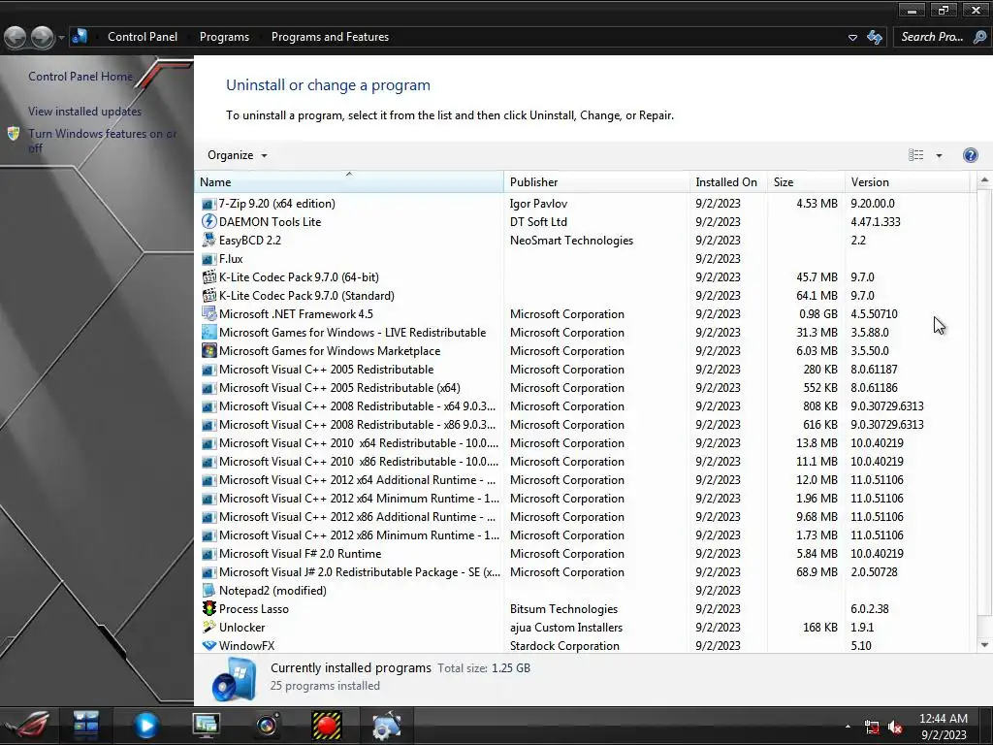The height and width of the screenshot is (745, 993).
Task: Click the search magnifier icon
Action: coord(979,38)
